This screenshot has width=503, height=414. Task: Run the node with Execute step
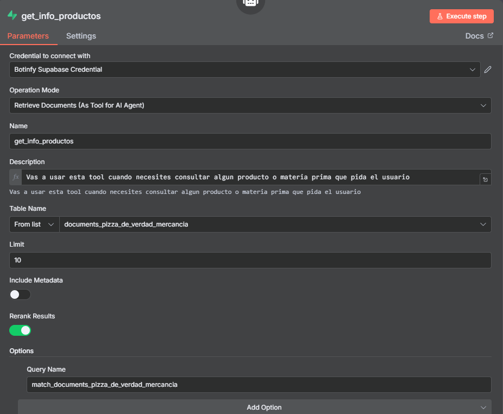point(462,16)
